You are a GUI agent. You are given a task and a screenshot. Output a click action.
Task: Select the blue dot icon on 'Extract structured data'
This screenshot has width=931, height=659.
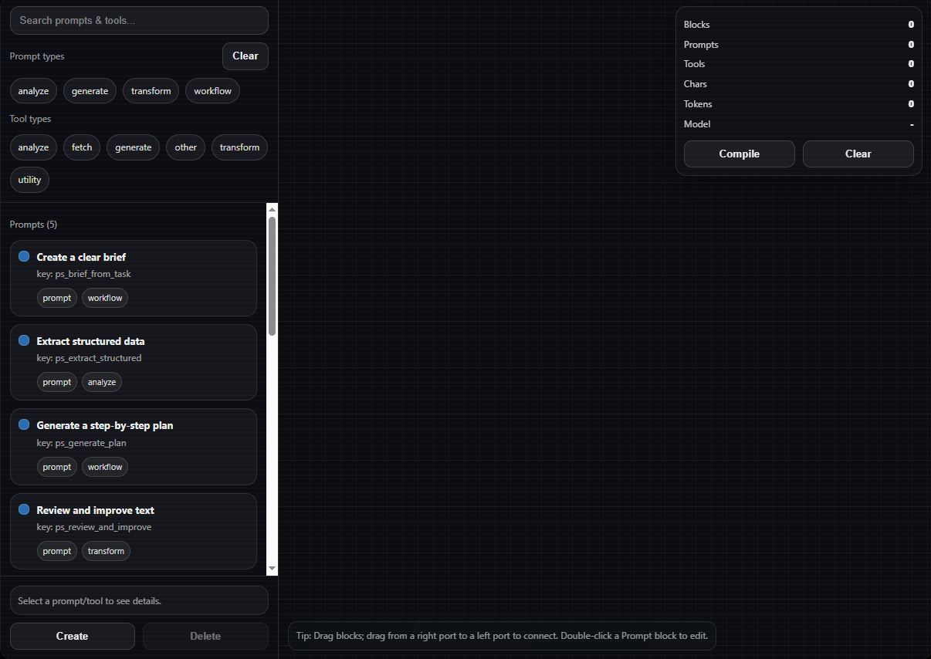tap(23, 340)
